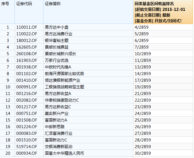Screen dimensions: 194x158
Task: Select fund name 中邮新思路
Action: pos(55,127)
